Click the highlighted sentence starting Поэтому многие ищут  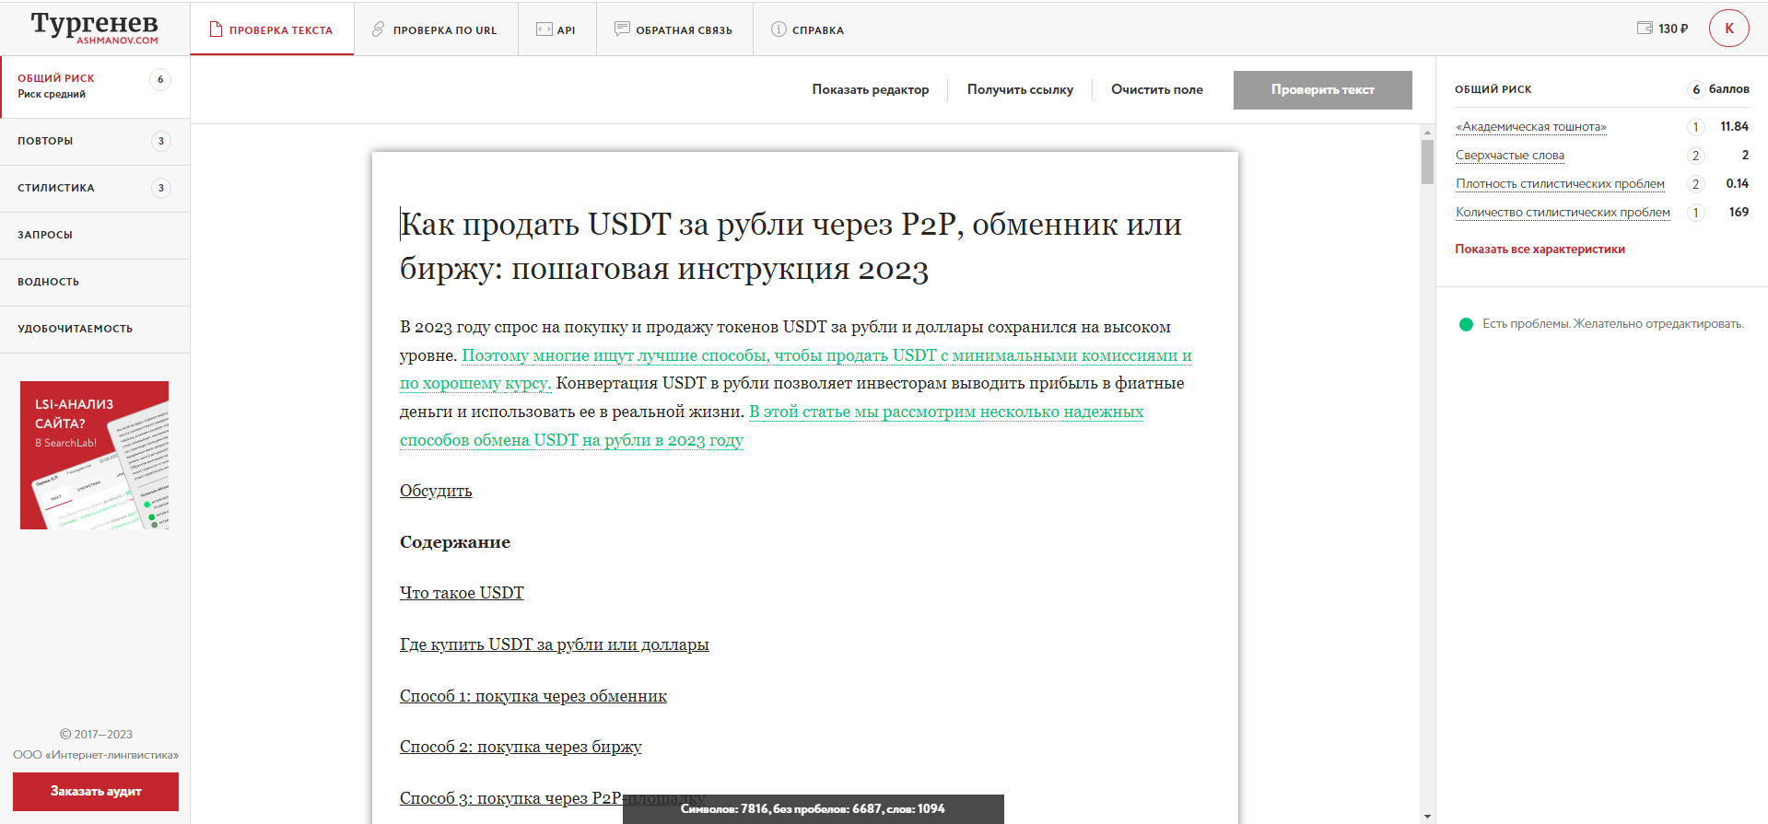(826, 355)
